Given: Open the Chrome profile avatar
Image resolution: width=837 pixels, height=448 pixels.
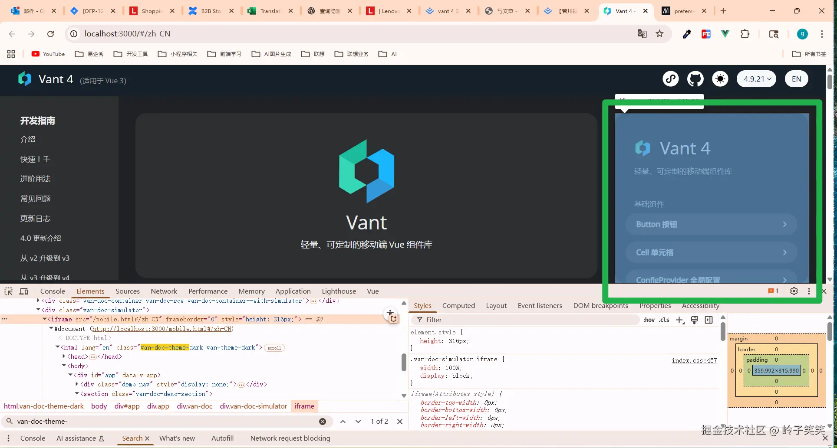Looking at the screenshot, I should 802,34.
